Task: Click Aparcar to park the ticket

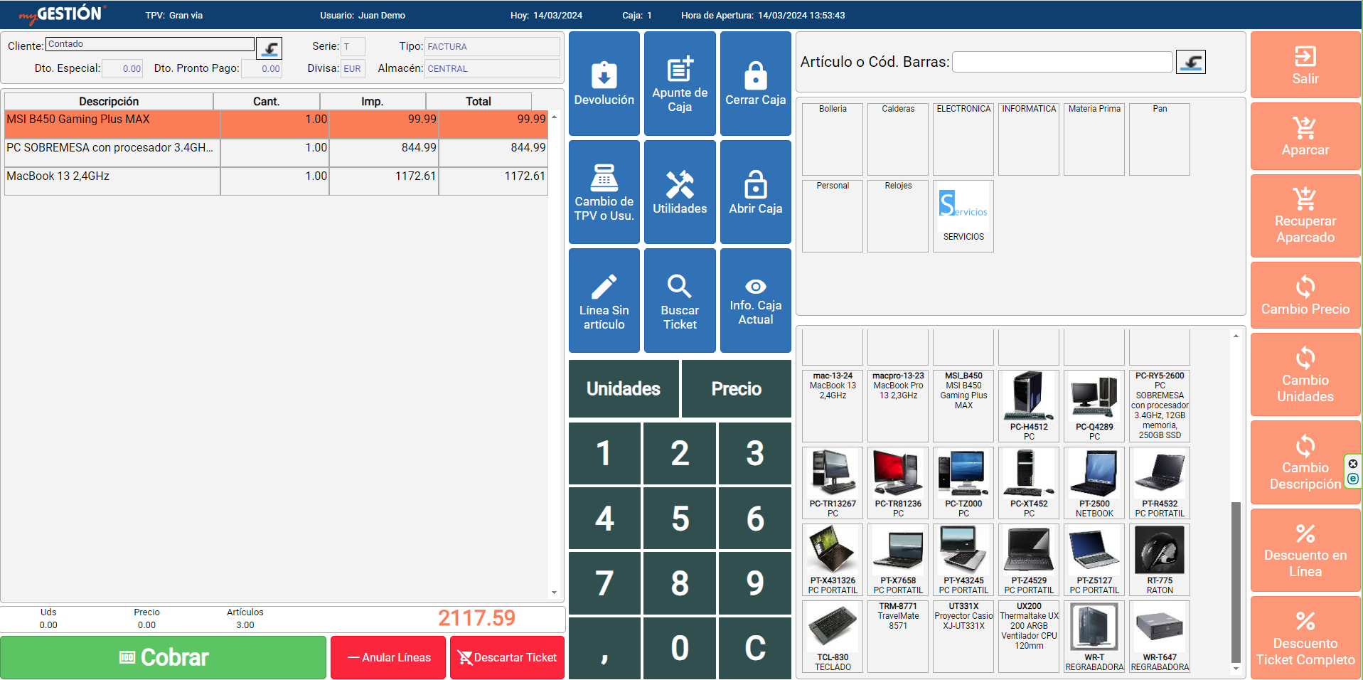Action: (x=1305, y=136)
